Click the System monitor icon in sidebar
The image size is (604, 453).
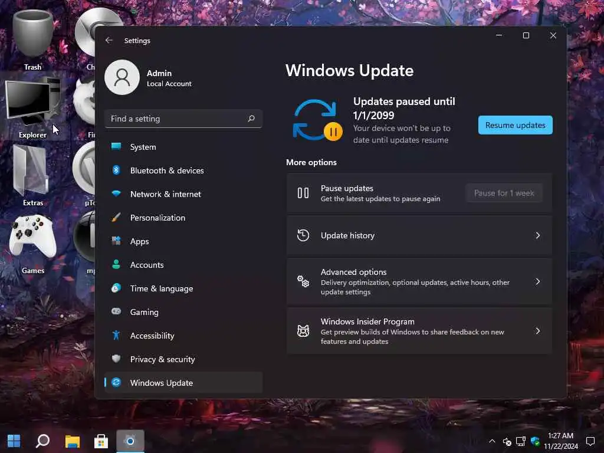116,146
